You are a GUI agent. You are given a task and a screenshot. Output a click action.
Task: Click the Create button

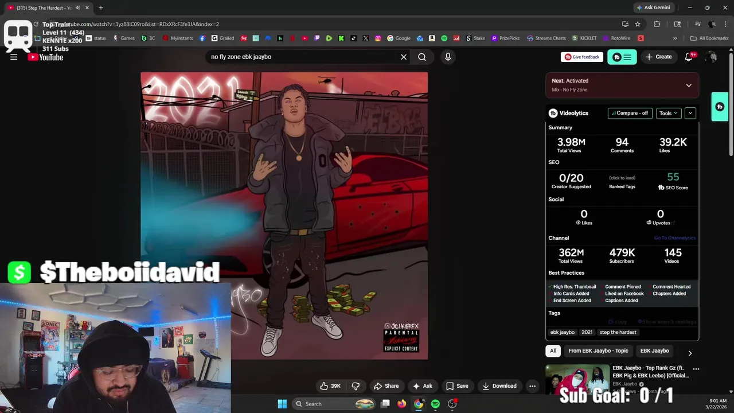(658, 57)
